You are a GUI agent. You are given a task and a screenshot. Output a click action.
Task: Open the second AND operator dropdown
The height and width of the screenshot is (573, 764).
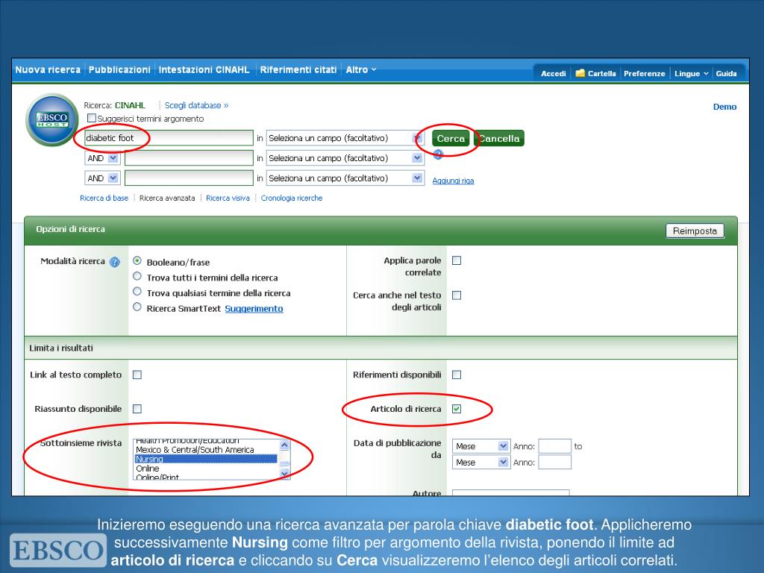coord(102,178)
